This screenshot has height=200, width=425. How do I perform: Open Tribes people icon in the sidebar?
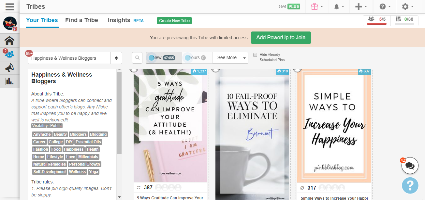click(9, 54)
